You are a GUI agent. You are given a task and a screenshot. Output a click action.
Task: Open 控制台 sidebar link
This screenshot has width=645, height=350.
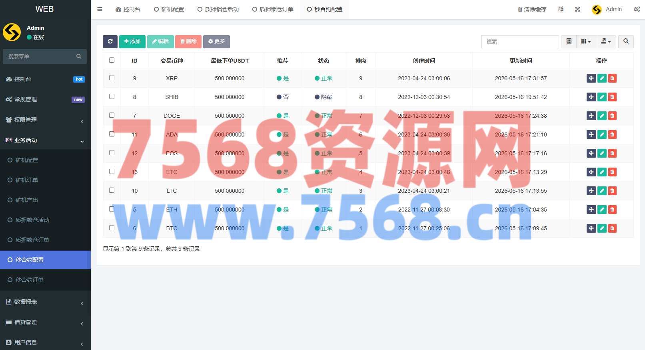click(45, 79)
